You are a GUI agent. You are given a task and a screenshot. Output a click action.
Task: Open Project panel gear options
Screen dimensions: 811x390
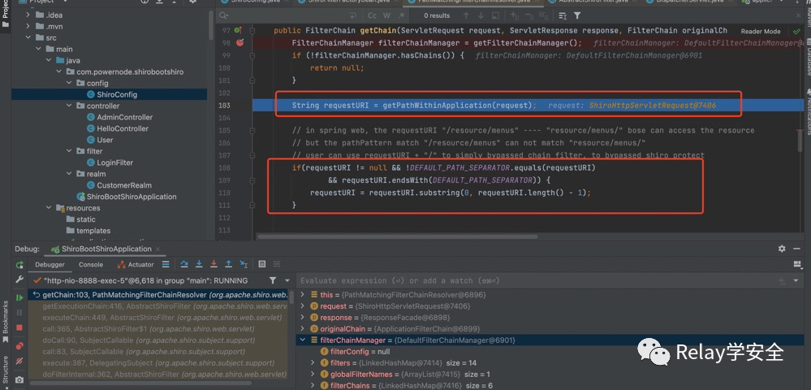click(x=193, y=2)
